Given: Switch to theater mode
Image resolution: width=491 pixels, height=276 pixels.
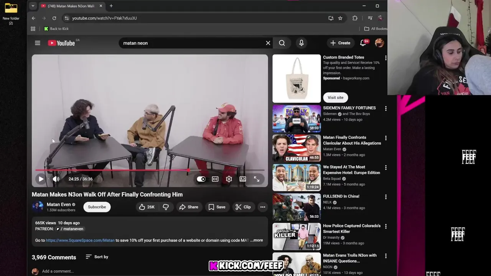Looking at the screenshot, I should click(x=243, y=179).
